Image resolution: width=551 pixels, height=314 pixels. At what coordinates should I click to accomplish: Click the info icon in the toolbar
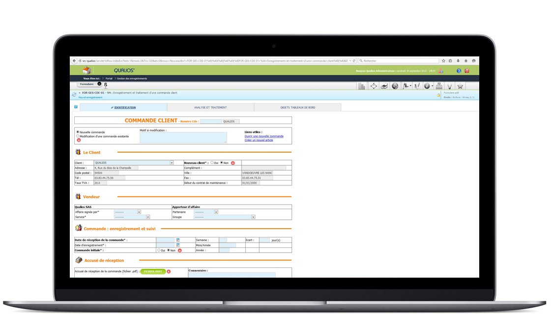coord(427,85)
